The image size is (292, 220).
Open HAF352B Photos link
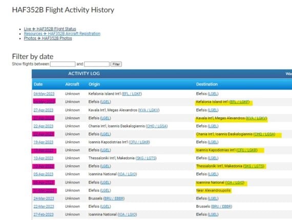click(48, 38)
